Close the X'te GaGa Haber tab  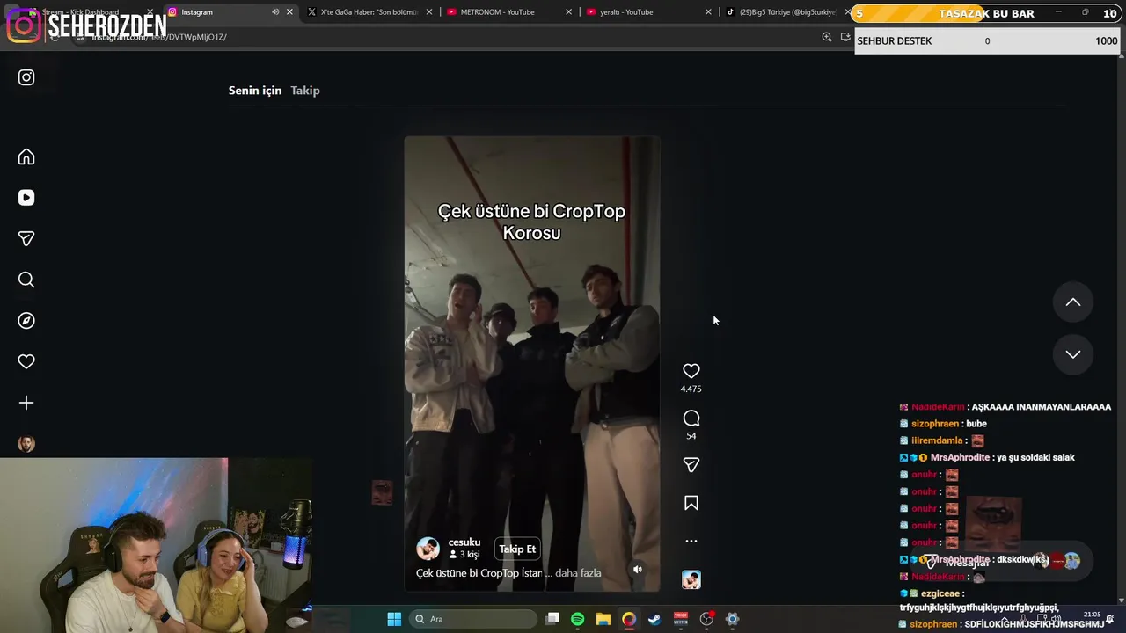(x=429, y=12)
